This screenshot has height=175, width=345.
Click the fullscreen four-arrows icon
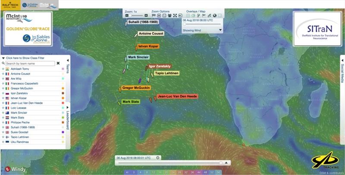(175, 15)
